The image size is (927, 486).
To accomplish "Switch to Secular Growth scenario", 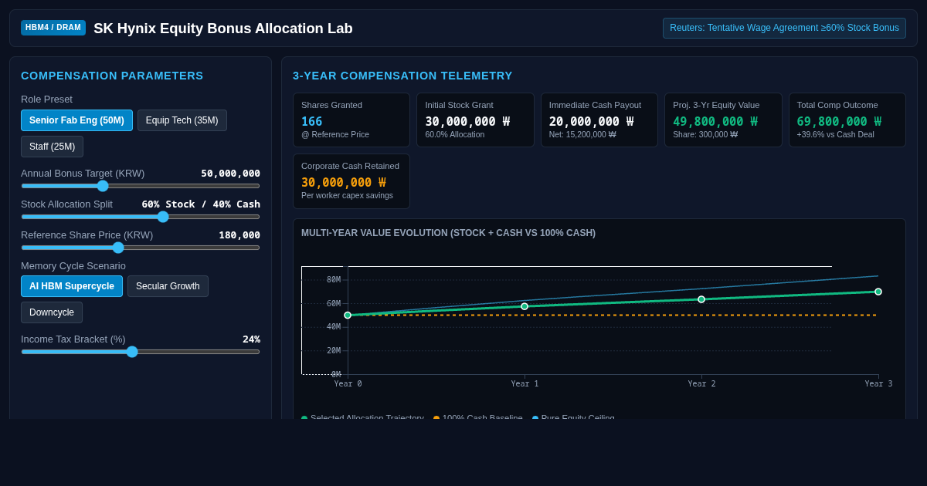I will click(x=168, y=286).
